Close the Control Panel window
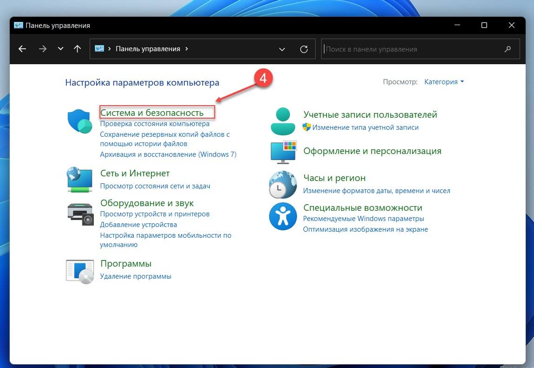 (x=511, y=25)
